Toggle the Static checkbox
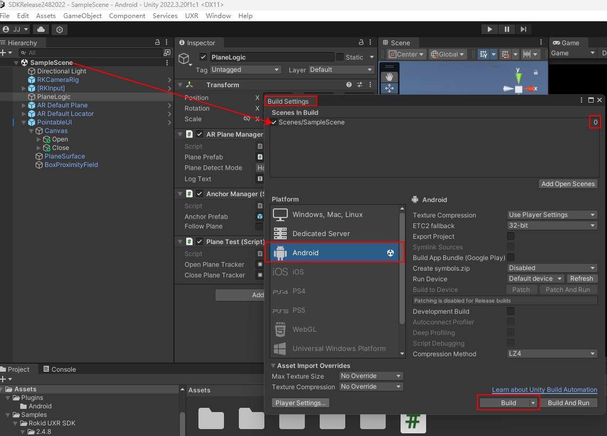Viewport: 607px width, 436px height. click(x=340, y=57)
